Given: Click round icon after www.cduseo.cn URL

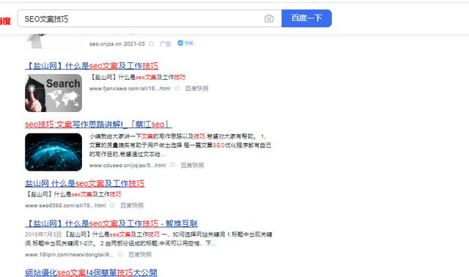Looking at the screenshot, I should [173, 165].
